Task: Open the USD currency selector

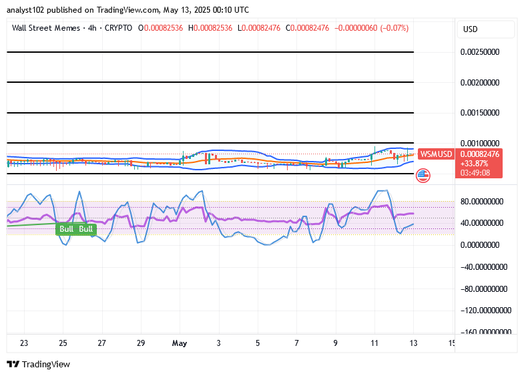Action: coord(485,29)
